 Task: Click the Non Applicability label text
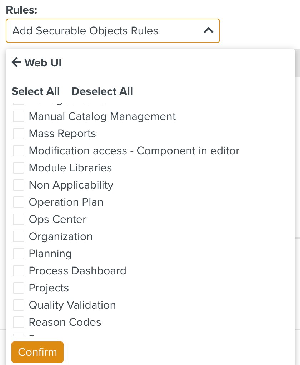click(71, 185)
